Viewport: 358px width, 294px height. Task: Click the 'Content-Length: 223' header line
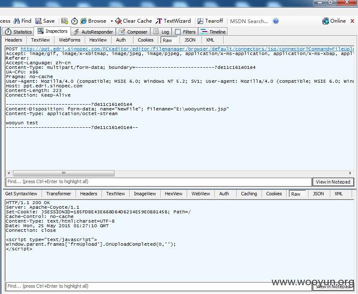pos(34,90)
